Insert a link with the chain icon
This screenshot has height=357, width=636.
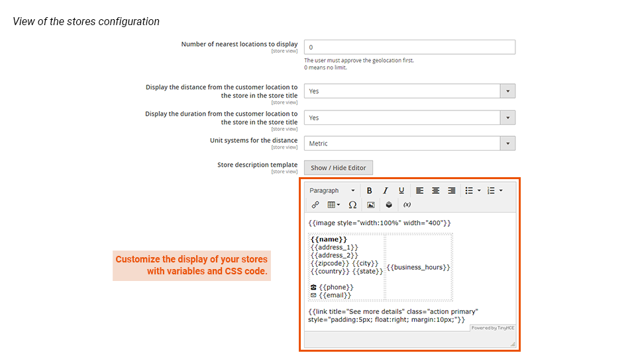tap(315, 205)
